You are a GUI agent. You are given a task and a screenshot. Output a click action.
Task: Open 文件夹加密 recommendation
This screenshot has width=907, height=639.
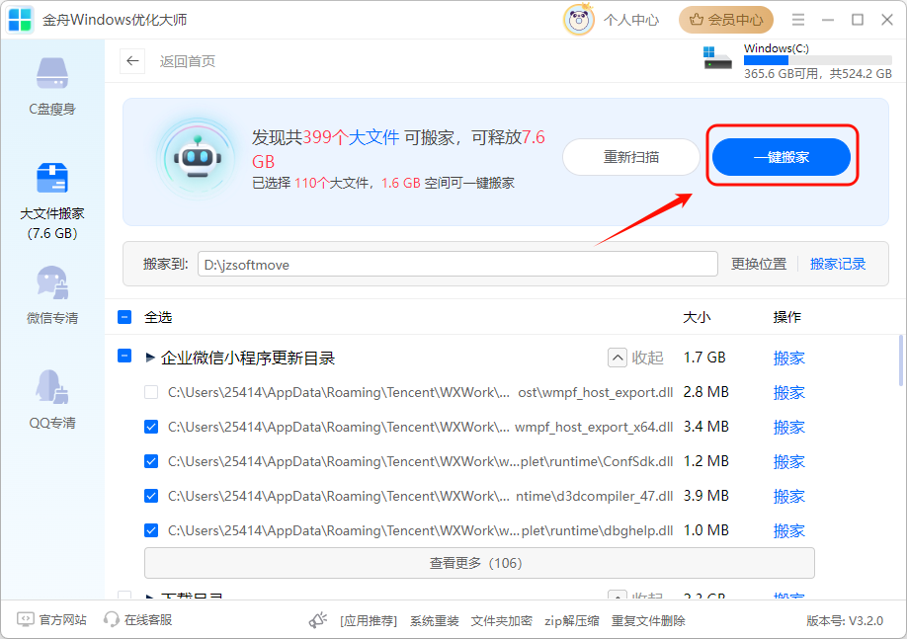click(502, 620)
